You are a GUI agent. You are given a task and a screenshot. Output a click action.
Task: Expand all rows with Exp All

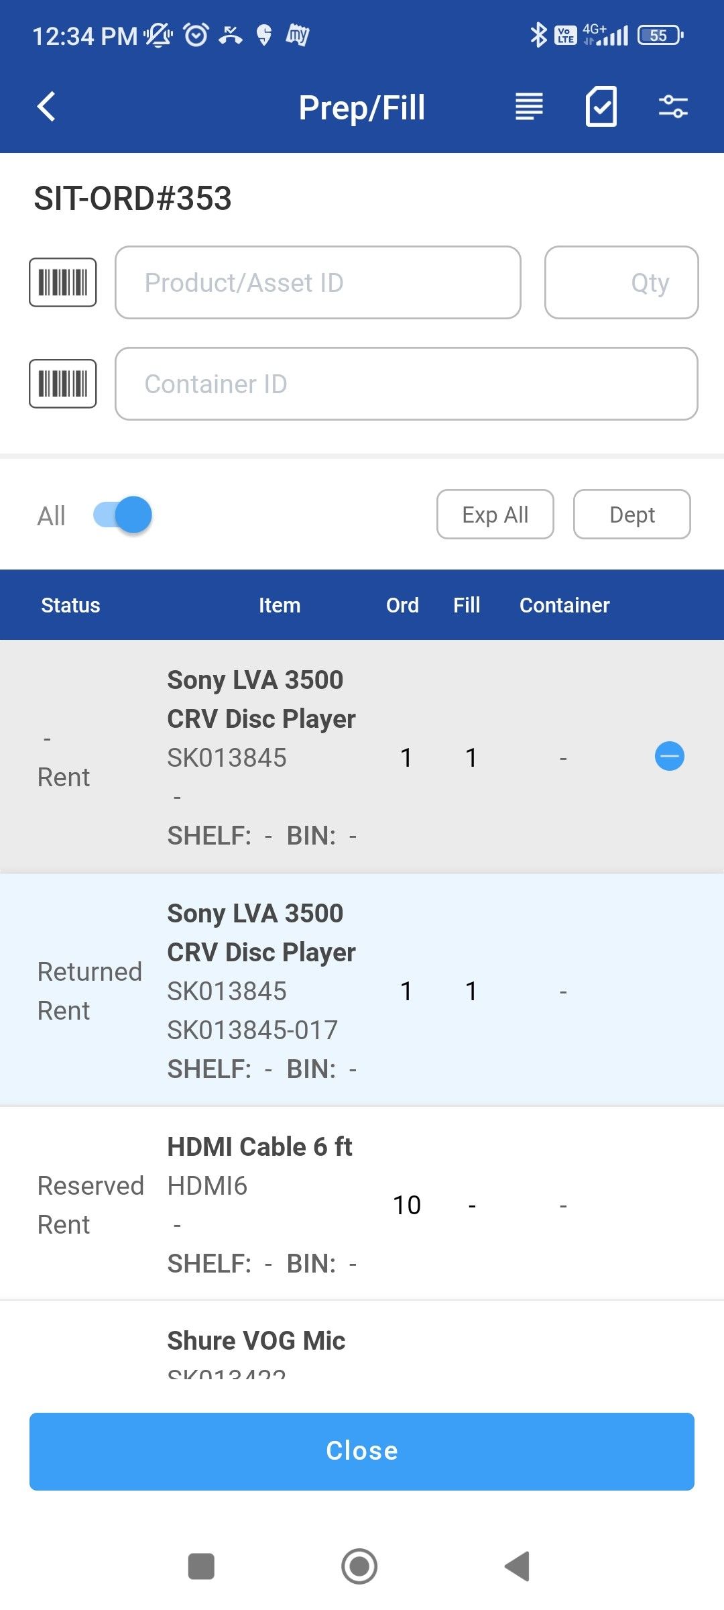(495, 515)
